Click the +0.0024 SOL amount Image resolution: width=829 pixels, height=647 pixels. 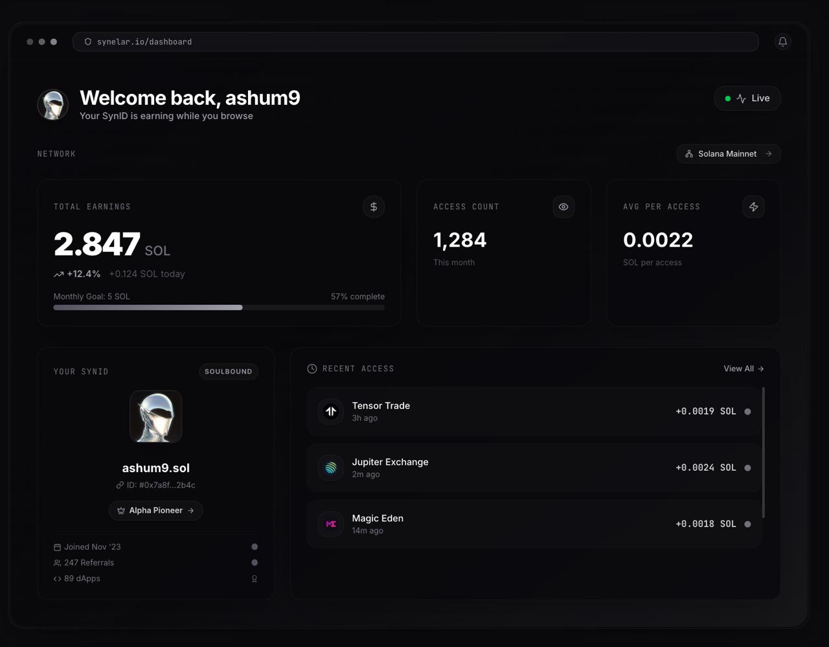coord(706,468)
